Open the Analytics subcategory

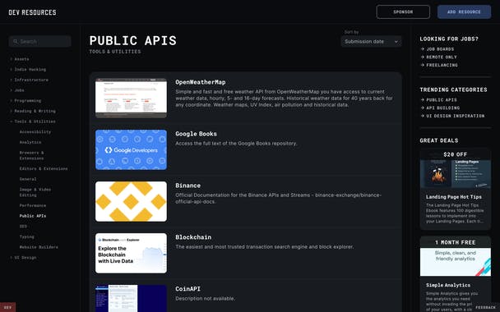[x=30, y=142]
